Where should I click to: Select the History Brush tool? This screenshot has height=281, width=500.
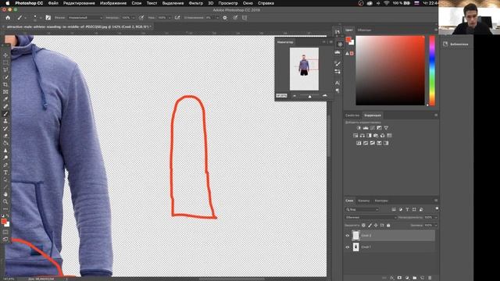[5, 128]
